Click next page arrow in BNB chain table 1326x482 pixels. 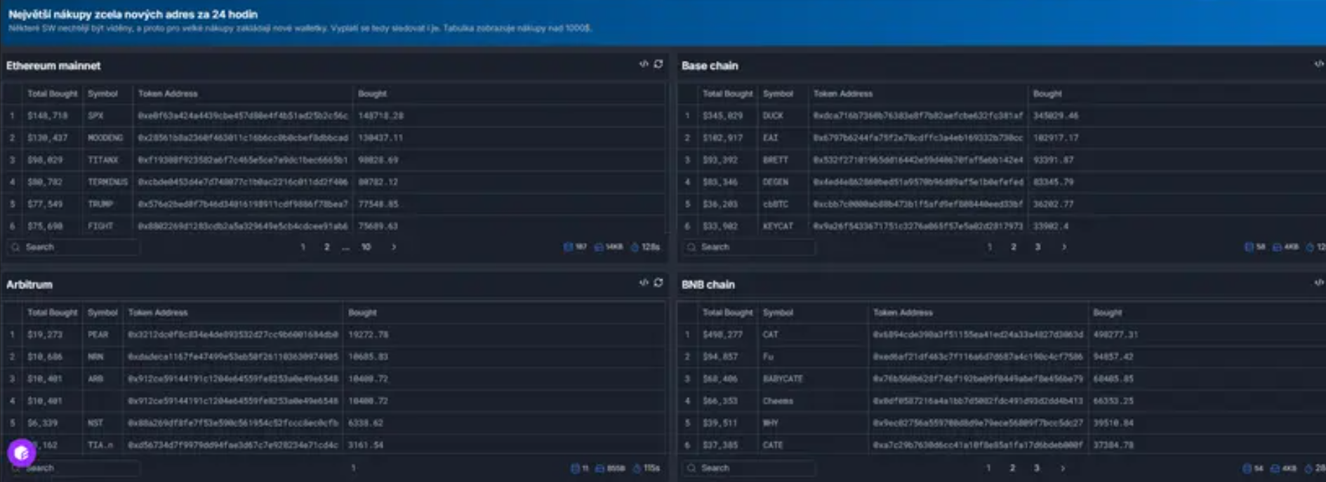pos(1063,468)
